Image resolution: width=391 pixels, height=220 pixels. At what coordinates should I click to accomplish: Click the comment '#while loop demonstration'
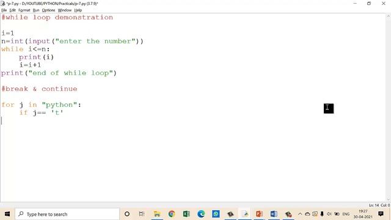(57, 18)
